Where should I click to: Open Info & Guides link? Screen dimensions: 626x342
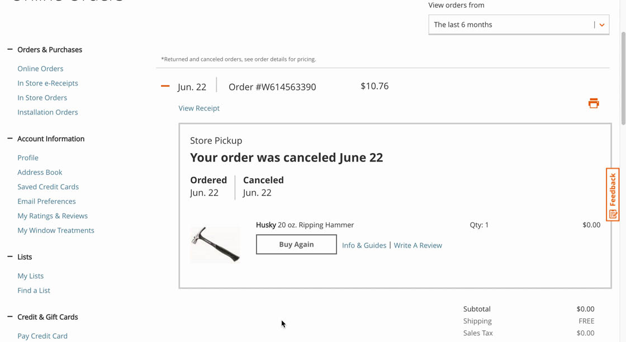click(x=364, y=245)
